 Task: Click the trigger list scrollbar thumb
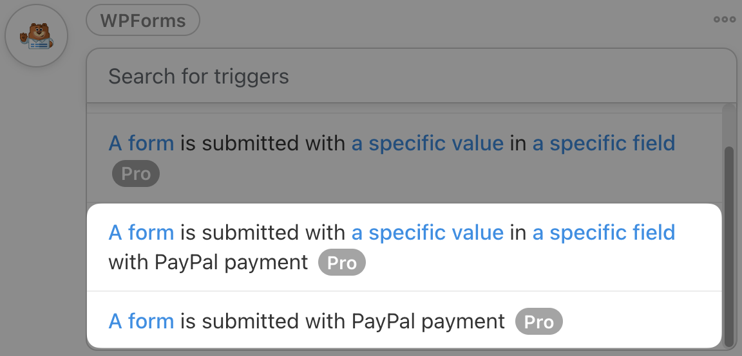[x=728, y=244]
